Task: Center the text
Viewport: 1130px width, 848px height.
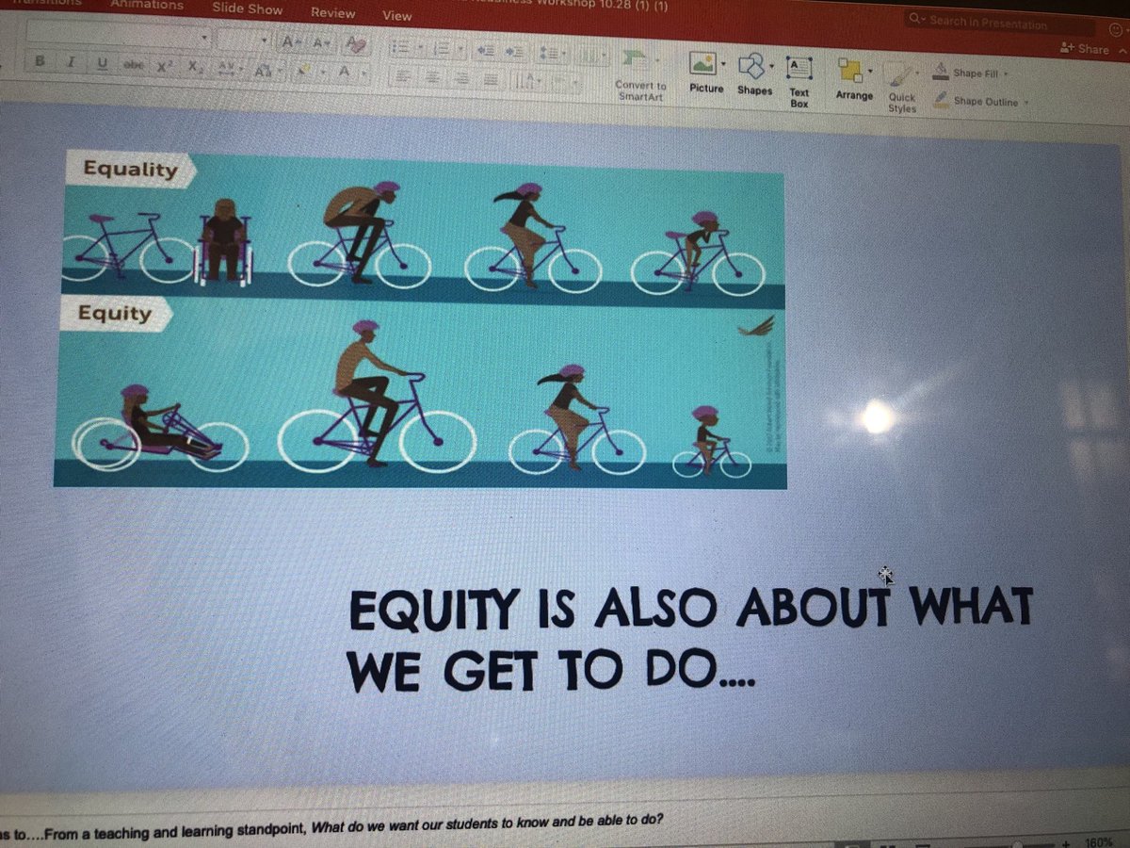Action: [431, 77]
